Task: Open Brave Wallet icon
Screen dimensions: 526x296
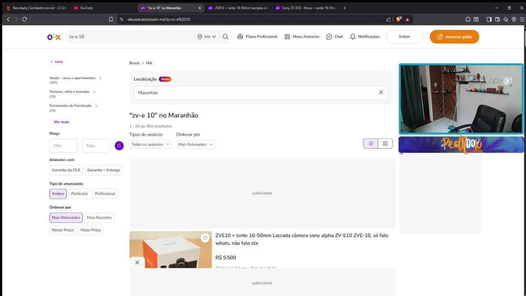Action: [497, 19]
